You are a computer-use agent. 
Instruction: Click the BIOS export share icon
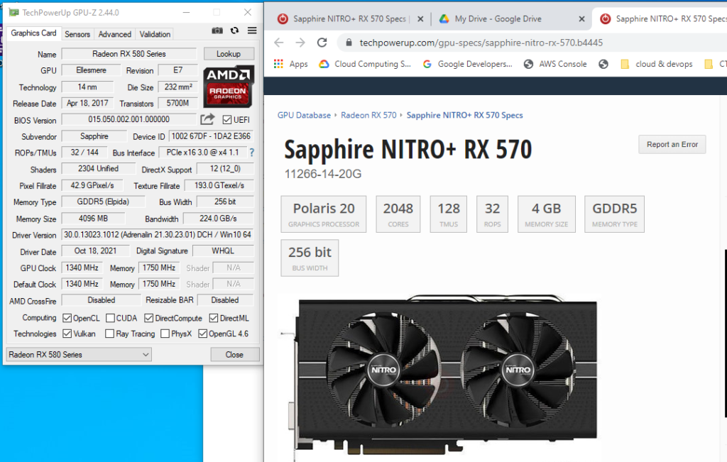[x=207, y=119]
